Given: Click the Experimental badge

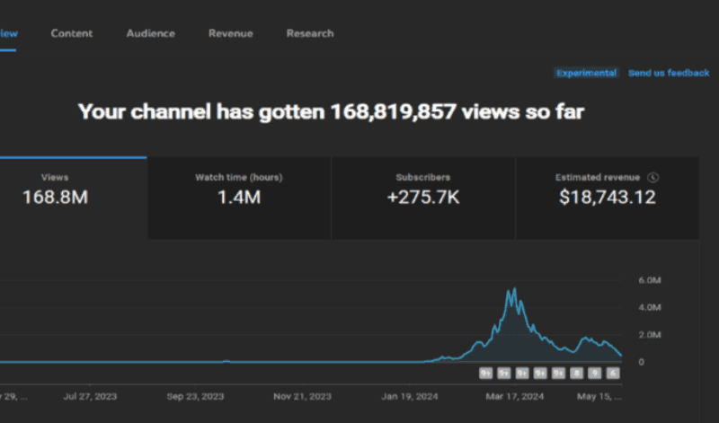Looking at the screenshot, I should click(586, 73).
